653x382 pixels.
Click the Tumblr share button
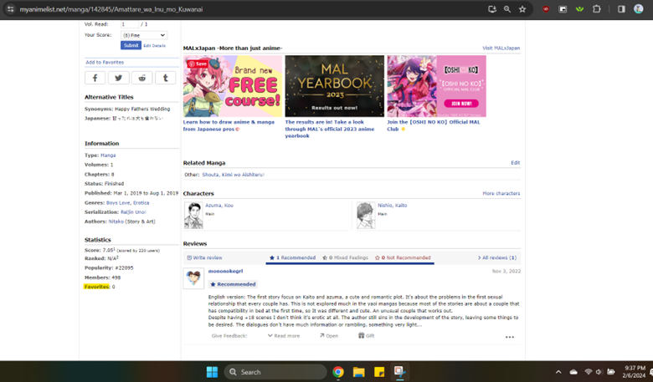(x=165, y=78)
